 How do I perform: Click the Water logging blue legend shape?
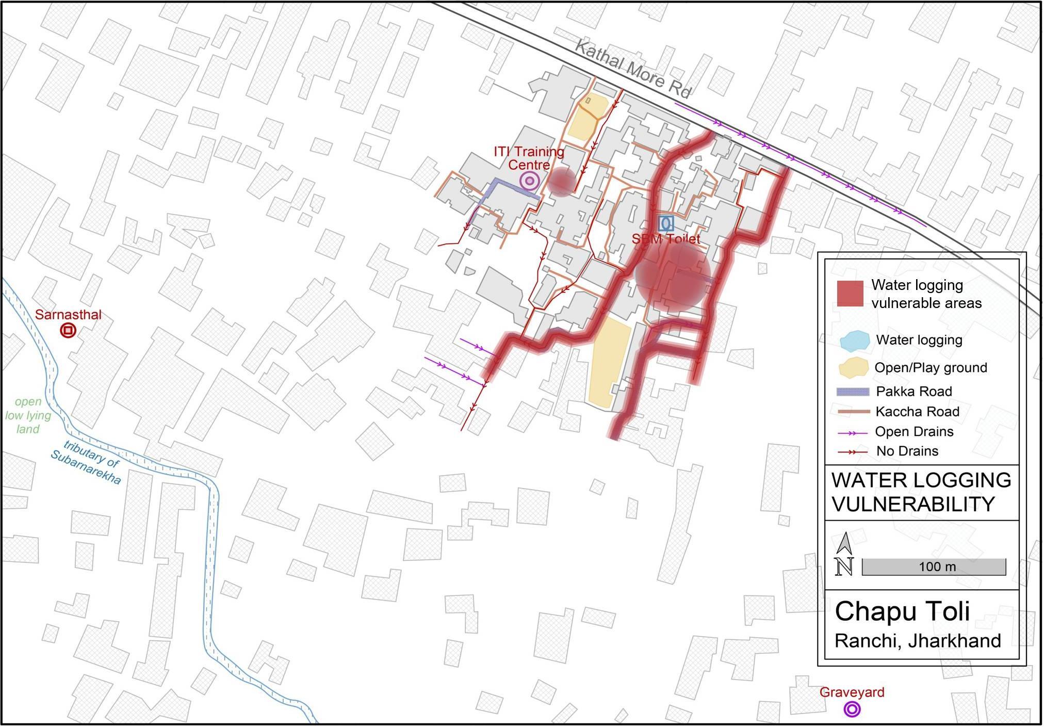[x=854, y=341]
